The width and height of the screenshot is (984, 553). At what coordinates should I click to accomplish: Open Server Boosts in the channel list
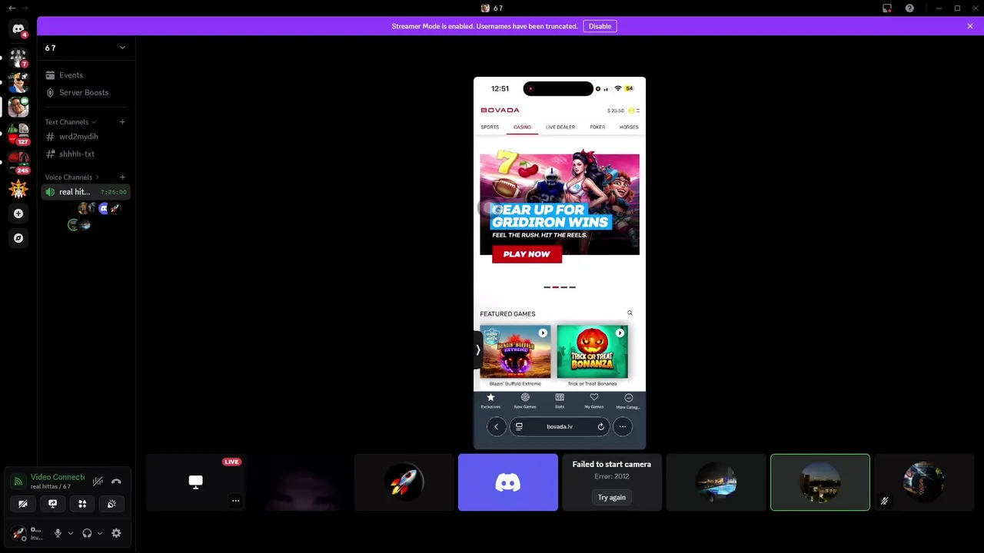pyautogui.click(x=85, y=92)
